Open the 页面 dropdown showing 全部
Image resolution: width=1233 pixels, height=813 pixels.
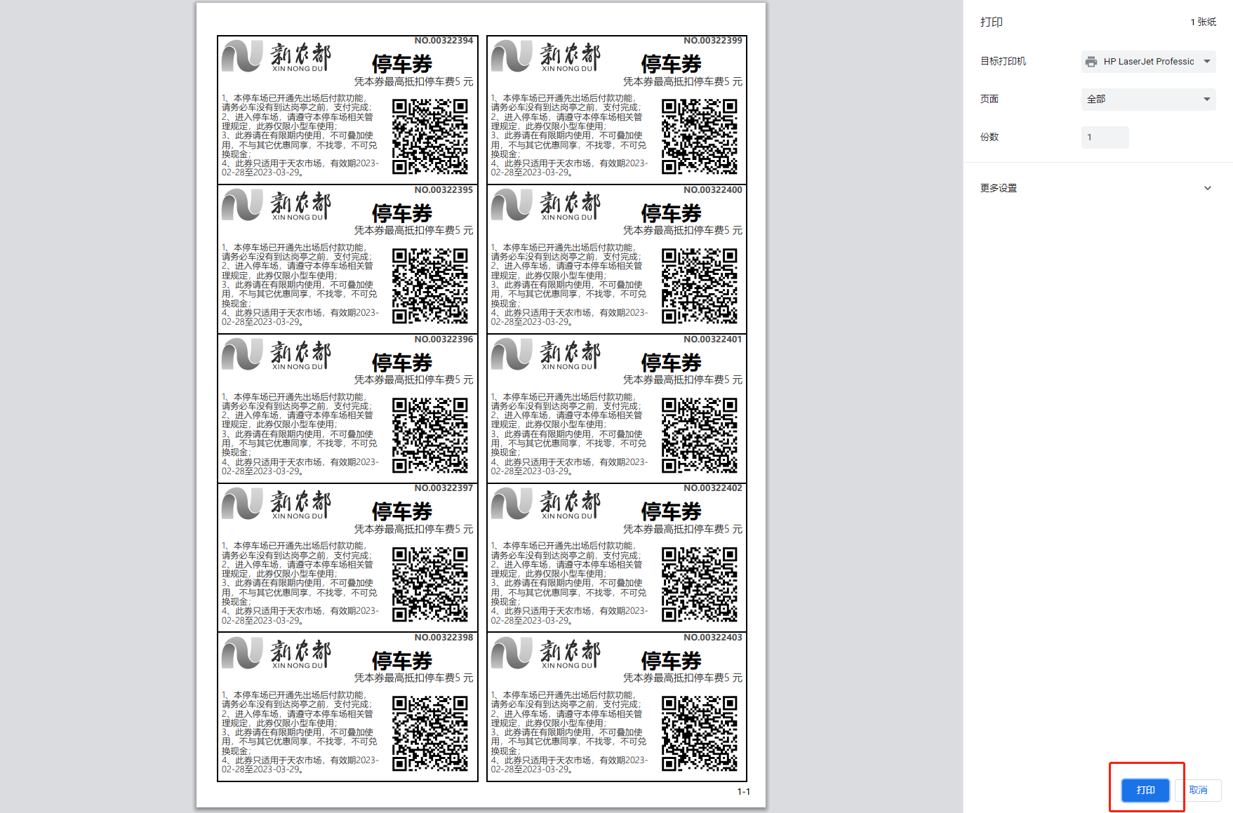click(1148, 100)
